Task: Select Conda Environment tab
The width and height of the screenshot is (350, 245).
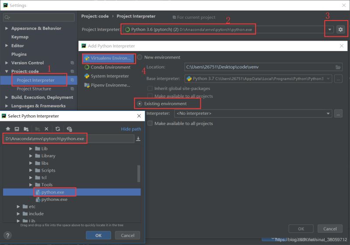Action: (x=107, y=67)
